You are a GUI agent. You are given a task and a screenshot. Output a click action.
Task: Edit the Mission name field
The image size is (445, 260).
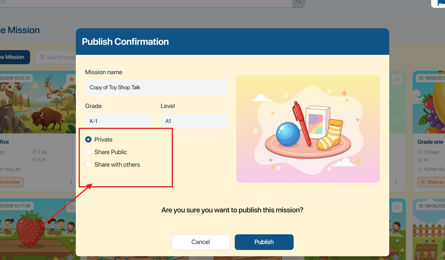pos(157,87)
